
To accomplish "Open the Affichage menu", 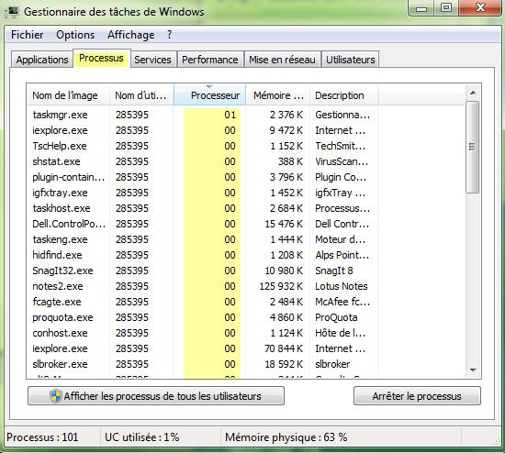I will 130,35.
